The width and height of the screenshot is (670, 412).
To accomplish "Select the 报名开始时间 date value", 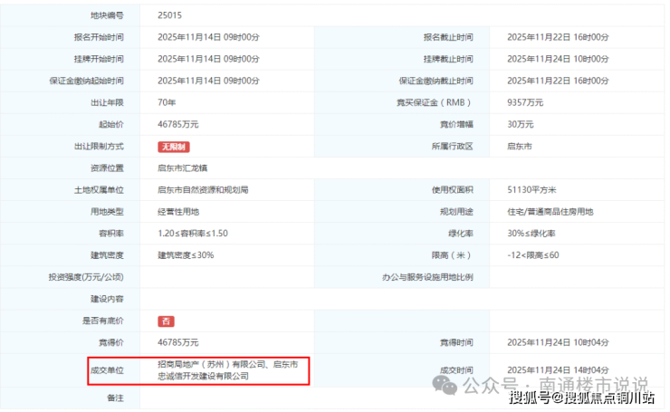I will point(208,37).
